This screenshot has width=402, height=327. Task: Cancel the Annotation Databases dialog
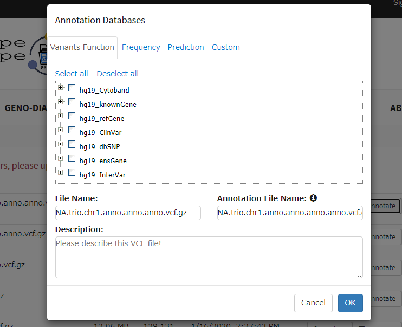click(x=313, y=303)
